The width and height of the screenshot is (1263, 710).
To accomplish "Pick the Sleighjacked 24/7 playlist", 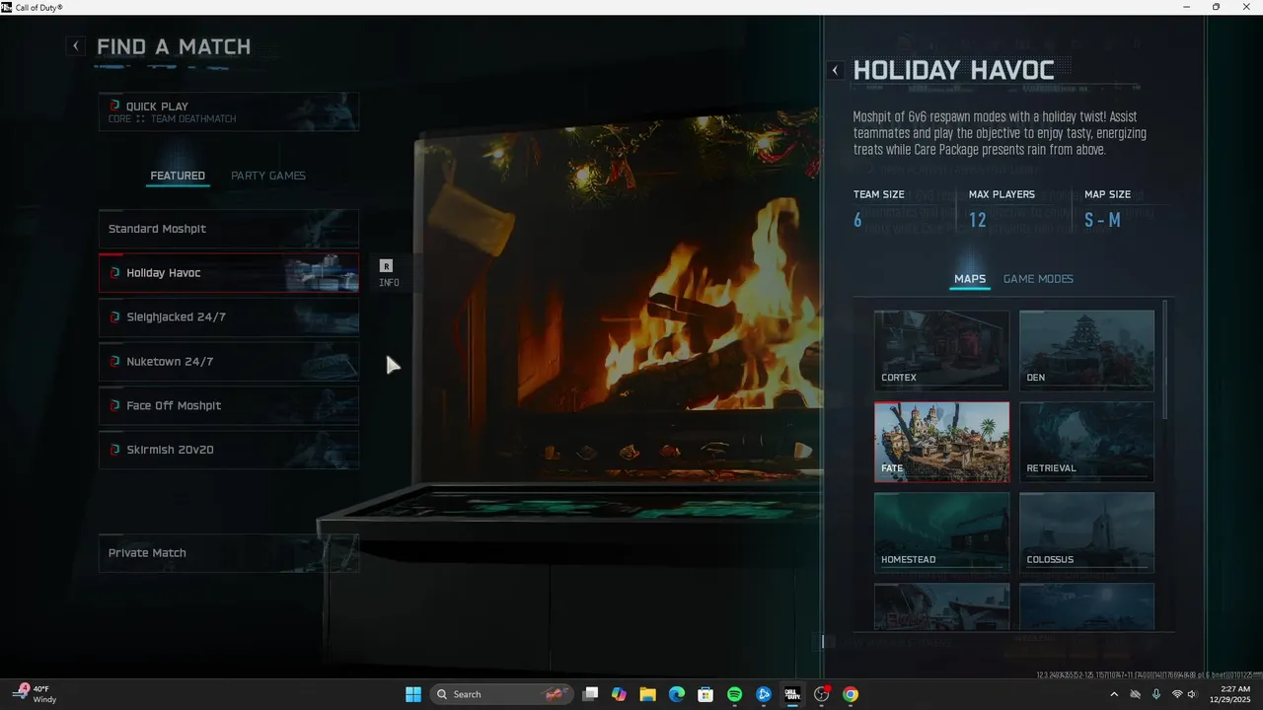I will click(229, 318).
